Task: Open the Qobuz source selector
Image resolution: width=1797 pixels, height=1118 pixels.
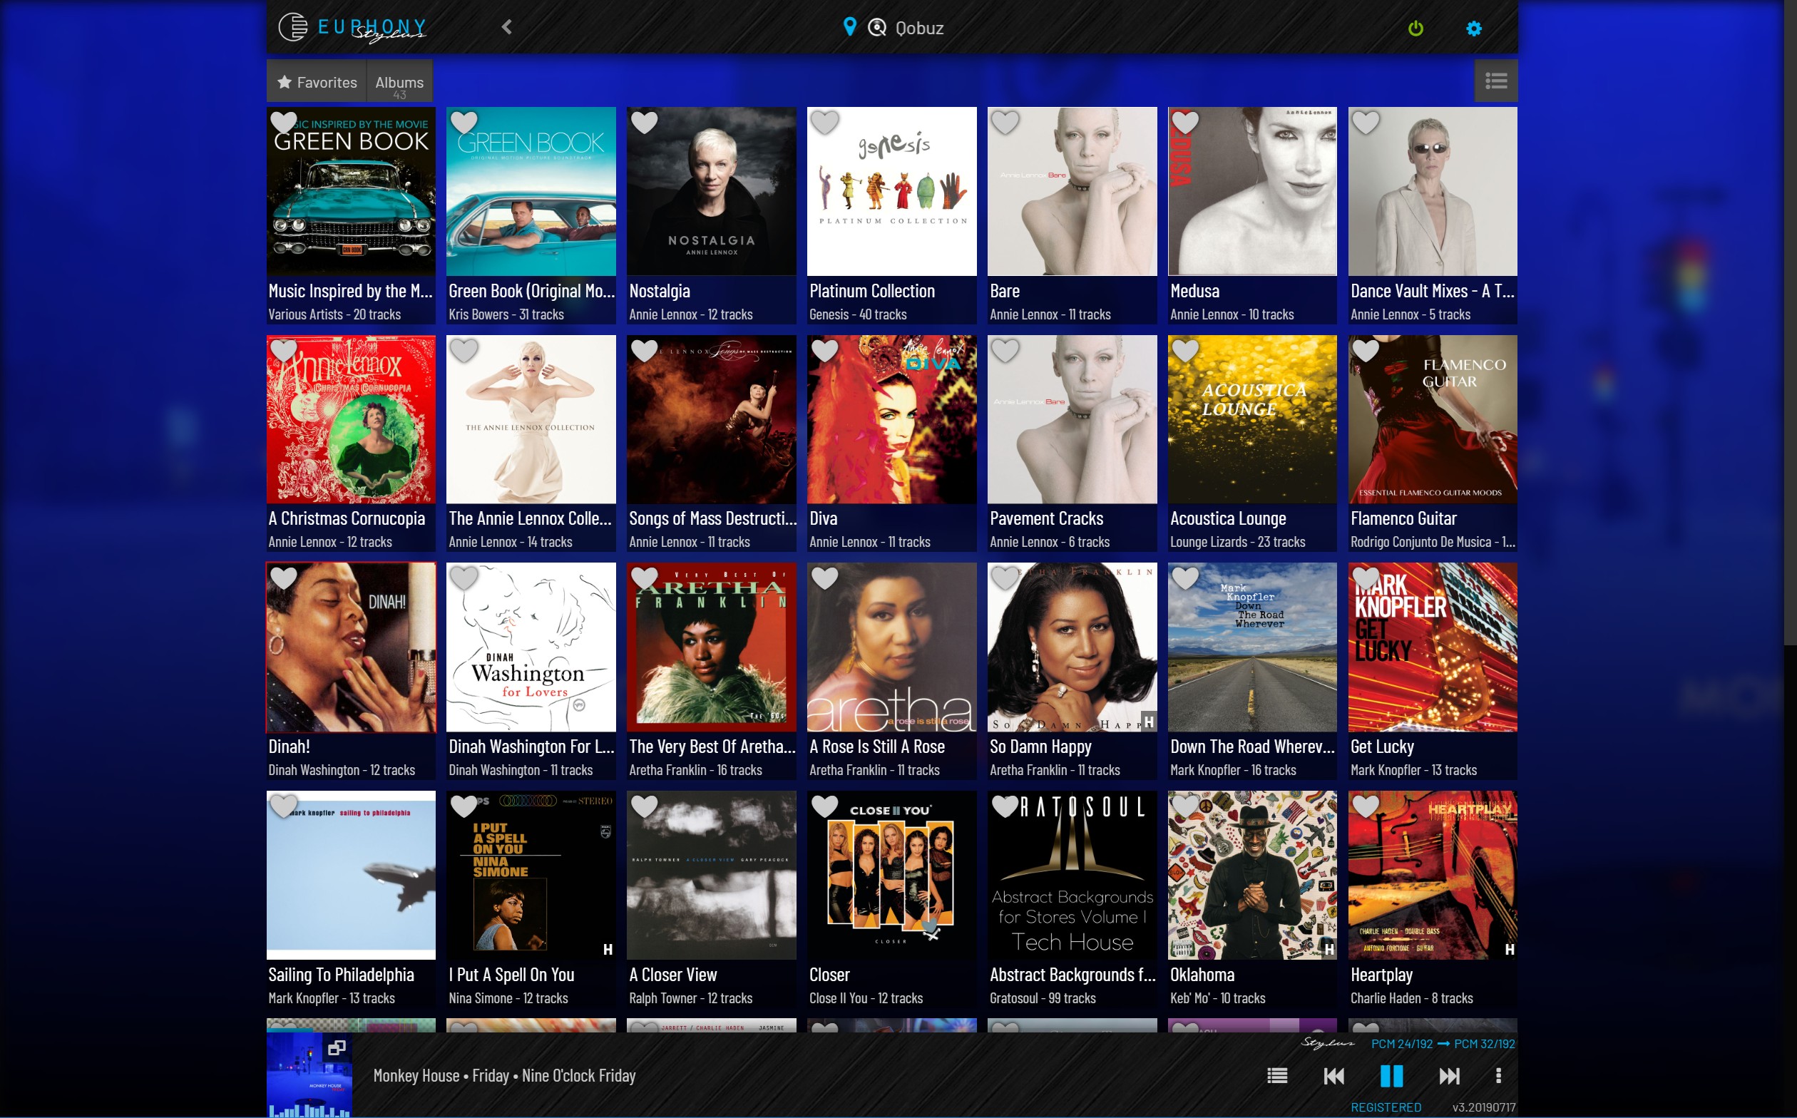Action: [918, 28]
